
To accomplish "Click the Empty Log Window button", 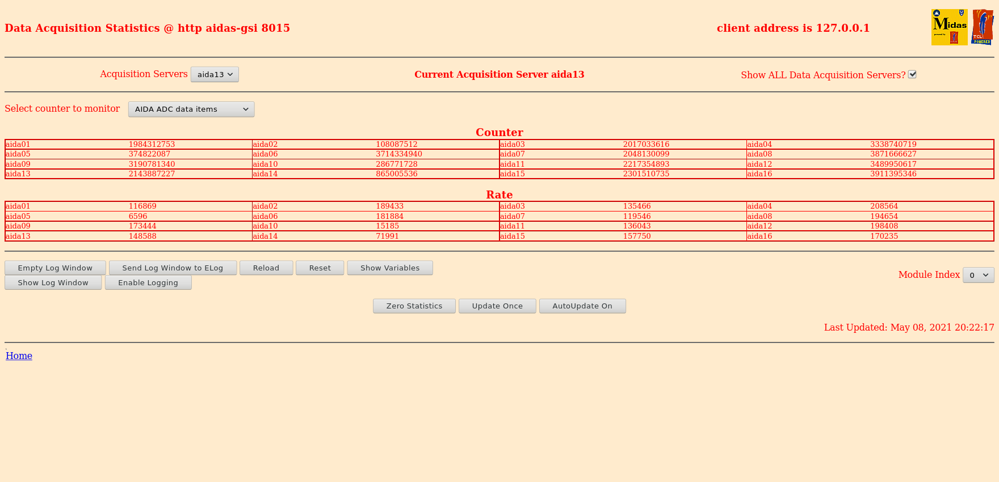I will click(55, 268).
